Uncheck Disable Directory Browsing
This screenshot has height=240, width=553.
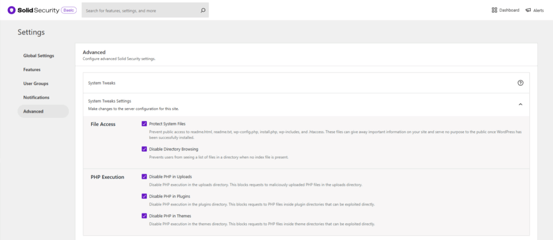tap(144, 149)
